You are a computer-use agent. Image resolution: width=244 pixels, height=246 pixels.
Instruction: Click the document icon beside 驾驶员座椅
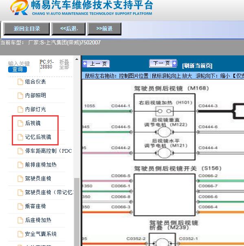tap(20, 179)
